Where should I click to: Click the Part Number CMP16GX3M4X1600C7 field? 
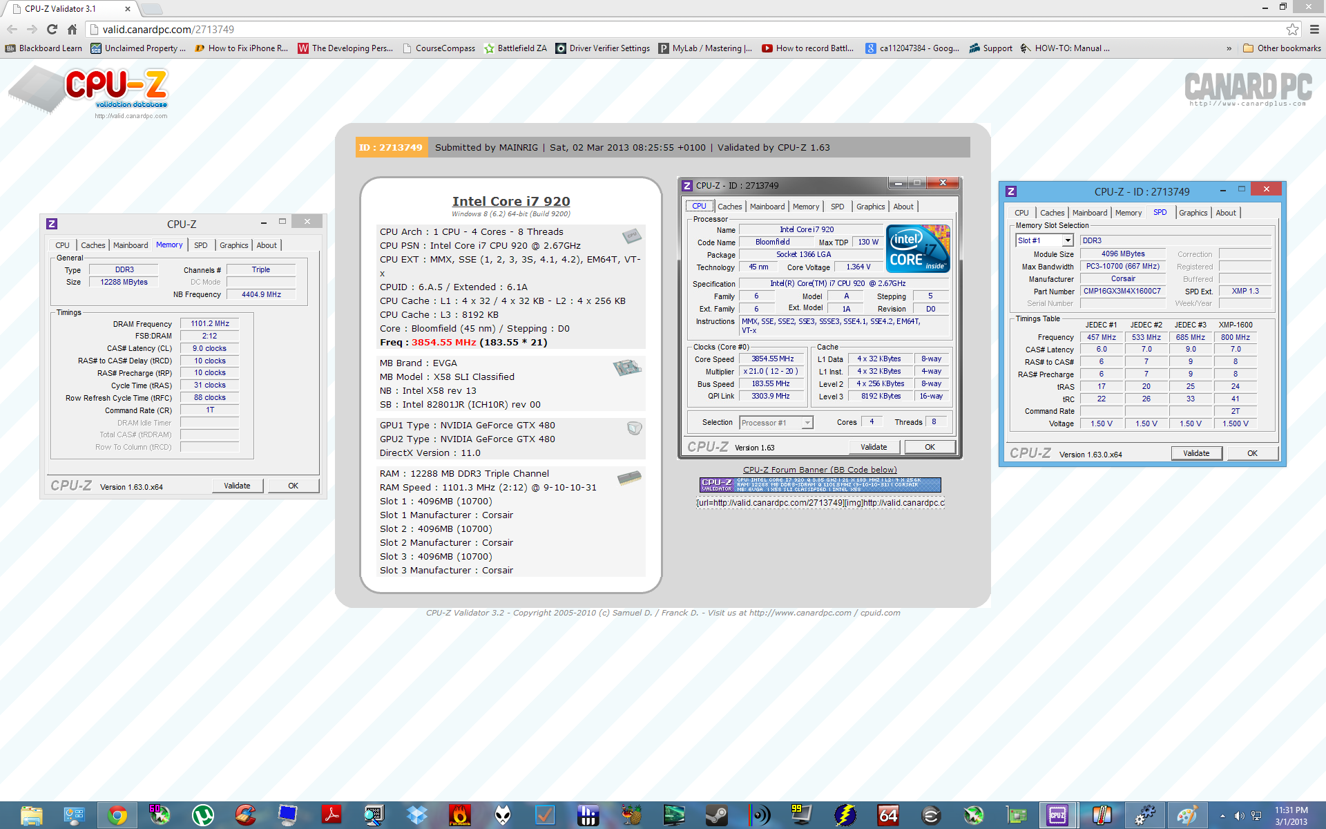click(x=1122, y=292)
